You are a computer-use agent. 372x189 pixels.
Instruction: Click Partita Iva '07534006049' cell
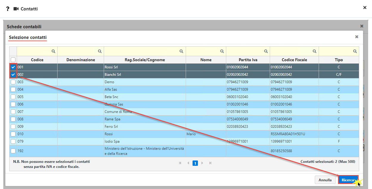tap(248, 119)
